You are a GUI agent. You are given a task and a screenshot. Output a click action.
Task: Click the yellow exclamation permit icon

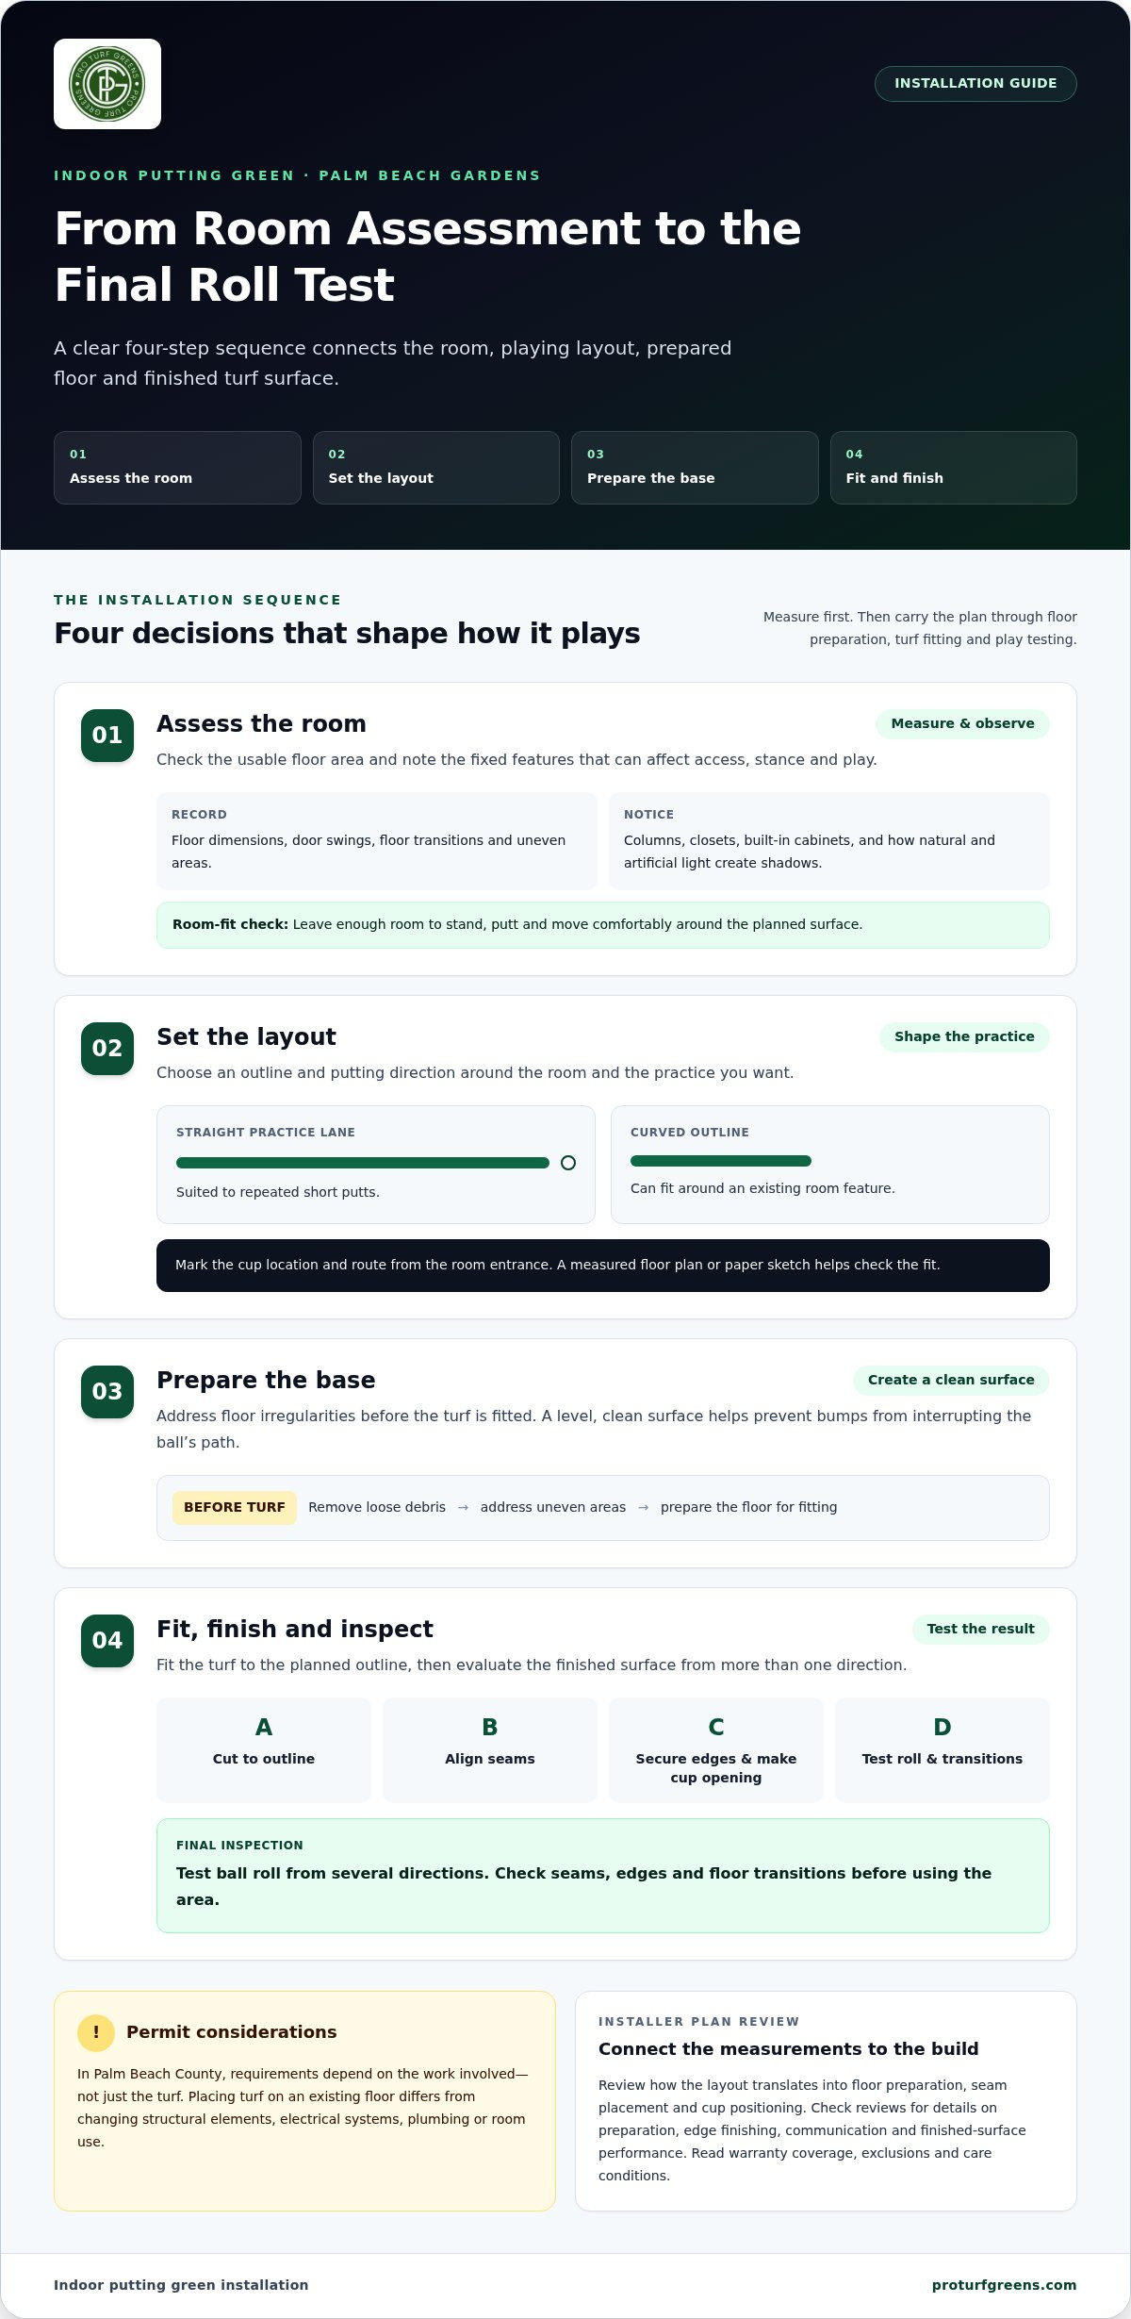click(96, 2032)
